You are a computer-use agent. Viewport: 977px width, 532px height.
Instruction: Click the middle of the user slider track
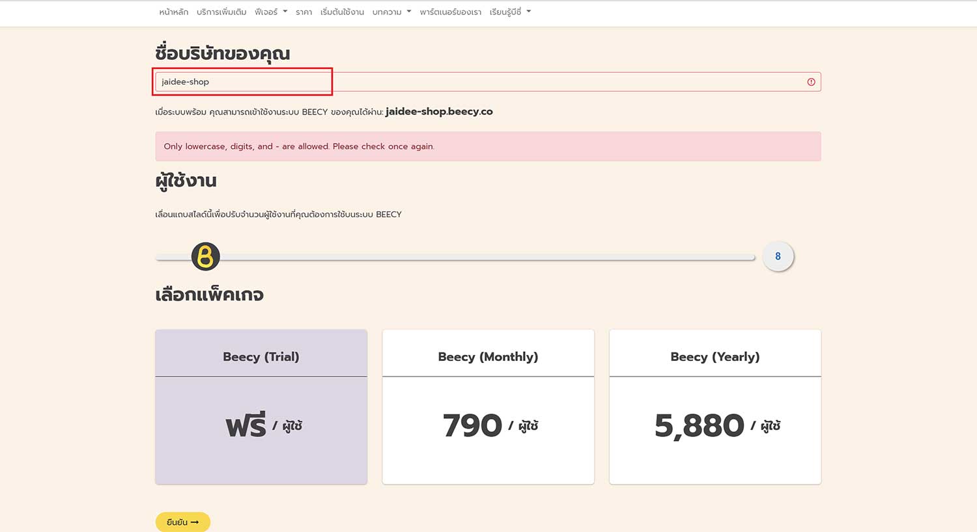(x=455, y=258)
